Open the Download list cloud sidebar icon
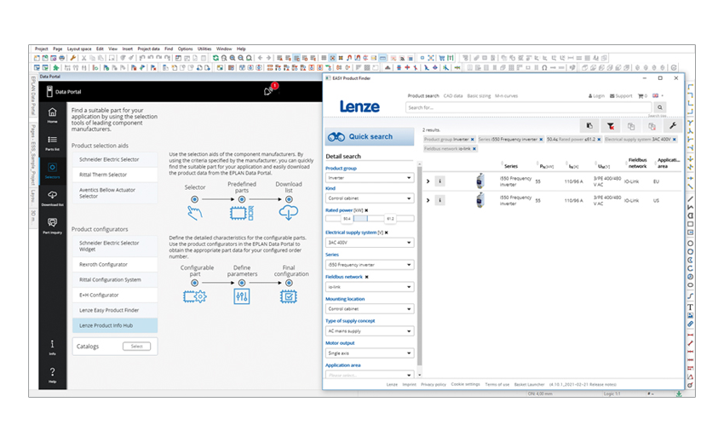The image size is (724, 442). point(52,198)
